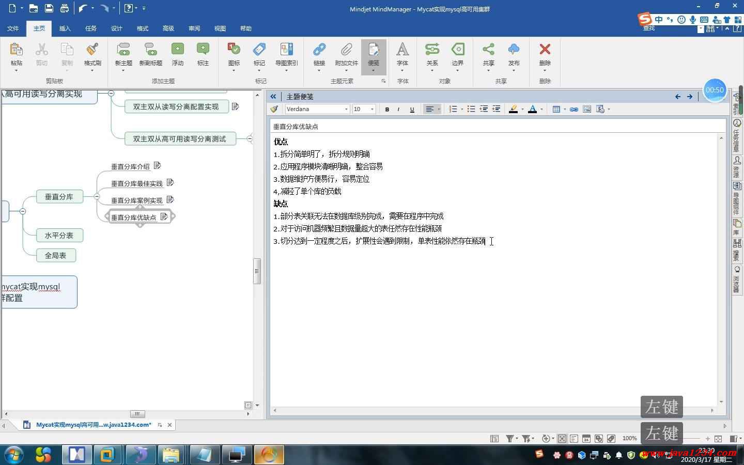This screenshot has height=465, width=744.
Task: Switch to the 任务 ribbon tab
Action: coord(91,28)
